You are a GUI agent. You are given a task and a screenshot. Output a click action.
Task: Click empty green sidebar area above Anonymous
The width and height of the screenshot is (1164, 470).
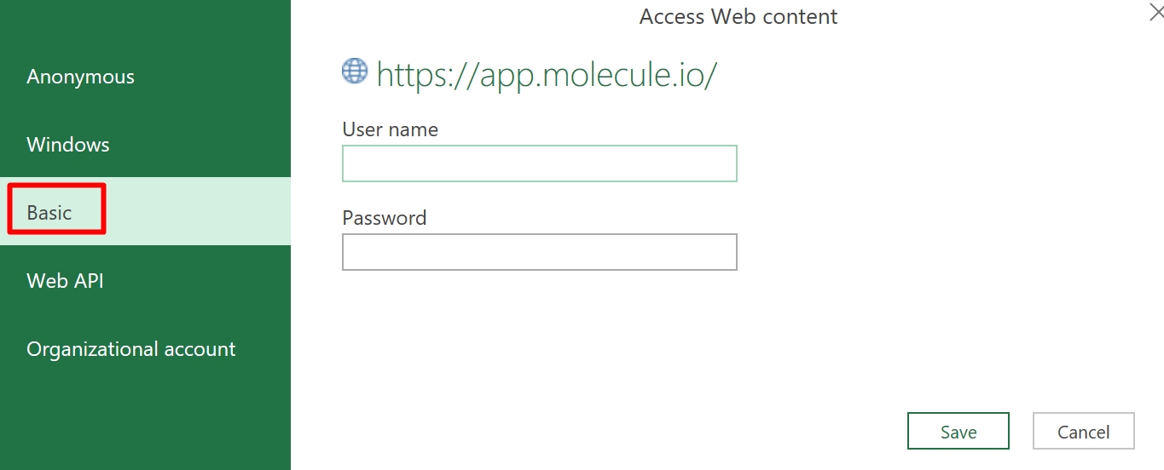[x=145, y=26]
